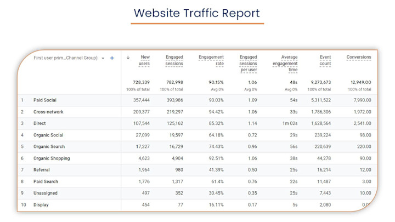The image size is (395, 222).
Task: Click the Event count column header
Action: [x=325, y=60]
